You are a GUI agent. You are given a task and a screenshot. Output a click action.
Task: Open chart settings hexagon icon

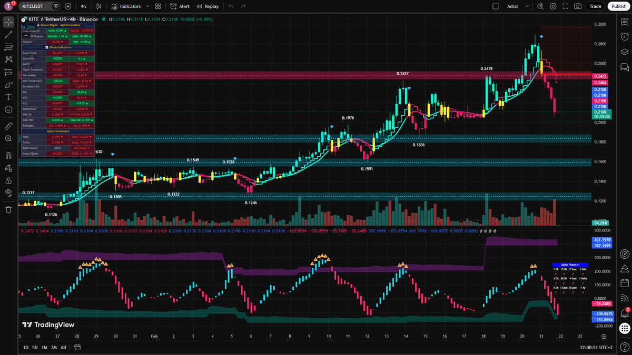[553, 6]
